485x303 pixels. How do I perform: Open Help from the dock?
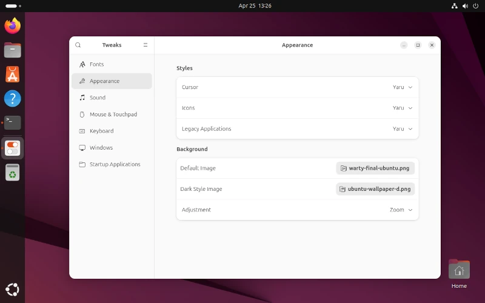coord(12,99)
